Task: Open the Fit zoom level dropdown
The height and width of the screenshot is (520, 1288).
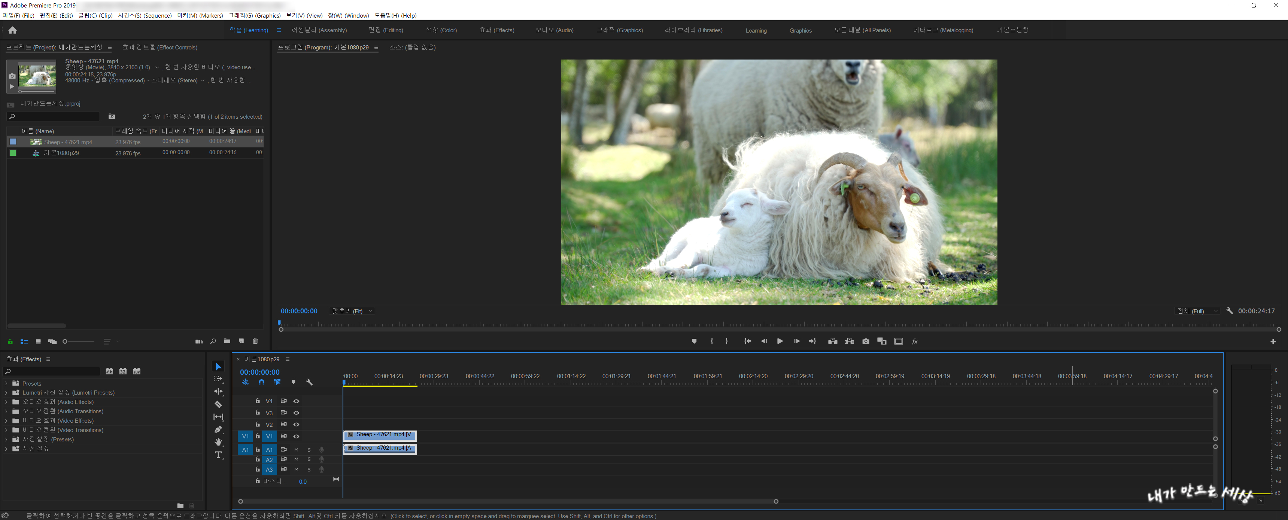Action: pyautogui.click(x=352, y=311)
